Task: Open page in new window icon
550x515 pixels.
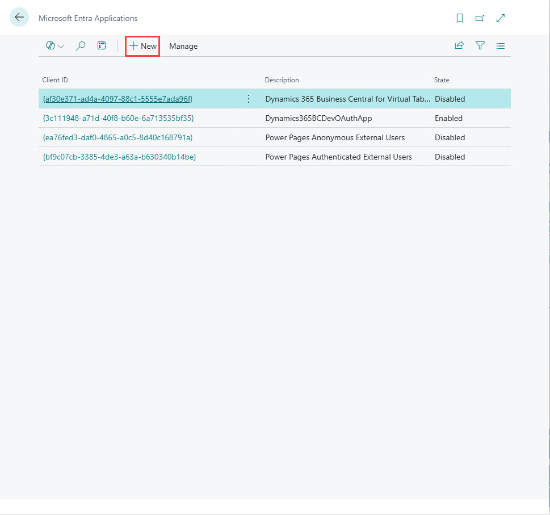Action: pyautogui.click(x=480, y=18)
